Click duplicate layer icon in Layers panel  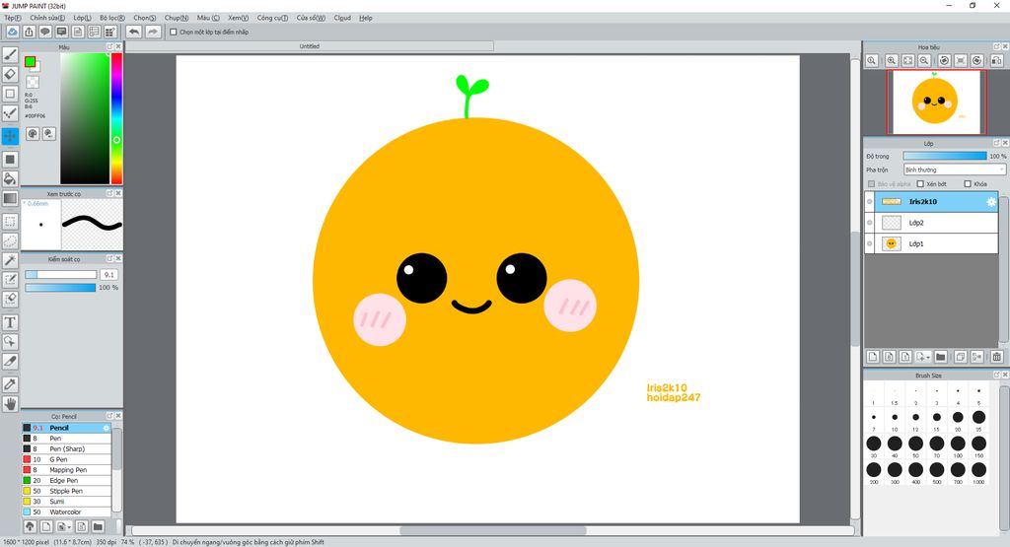click(961, 357)
